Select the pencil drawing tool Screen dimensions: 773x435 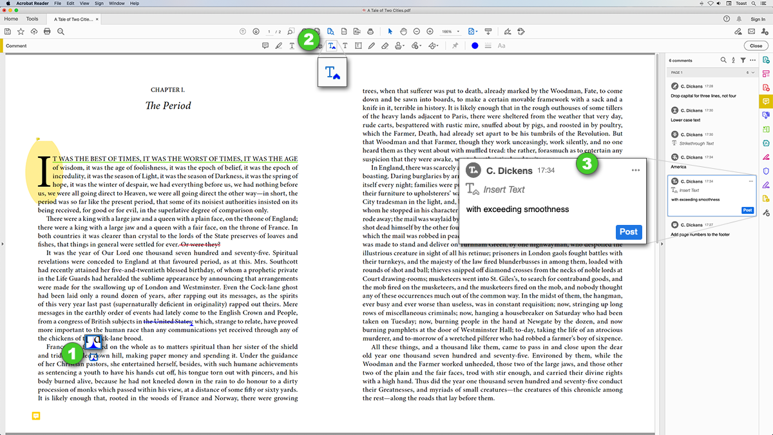tap(372, 46)
